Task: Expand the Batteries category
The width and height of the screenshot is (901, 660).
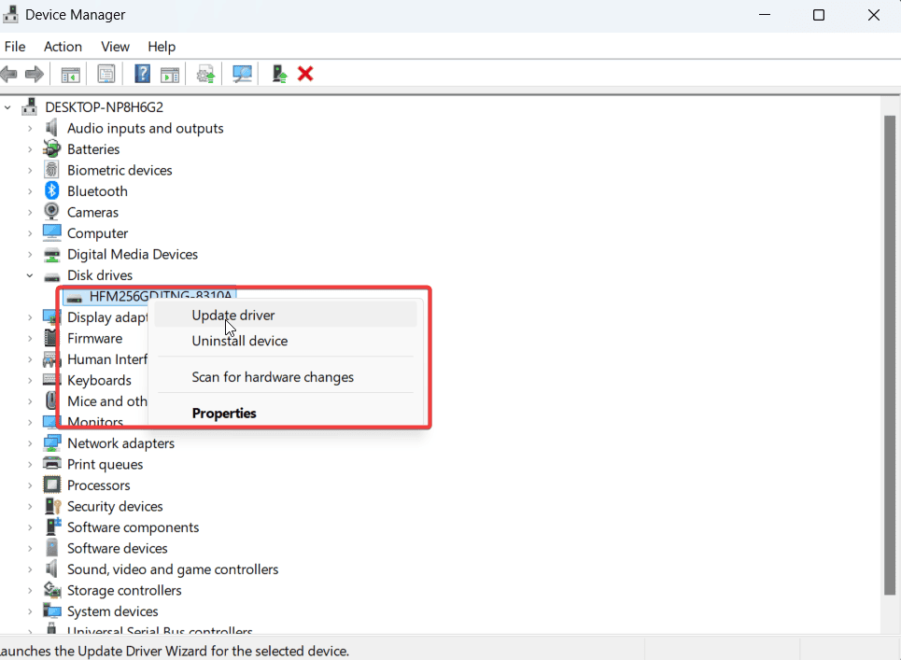Action: 30,149
